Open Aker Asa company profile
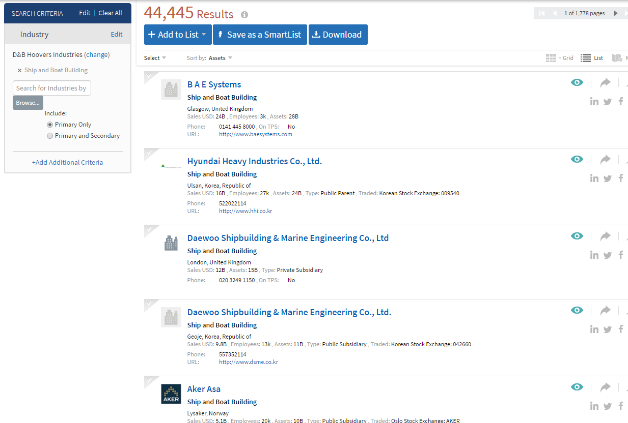Screen dimensions: 628x423 pyautogui.click(x=204, y=389)
